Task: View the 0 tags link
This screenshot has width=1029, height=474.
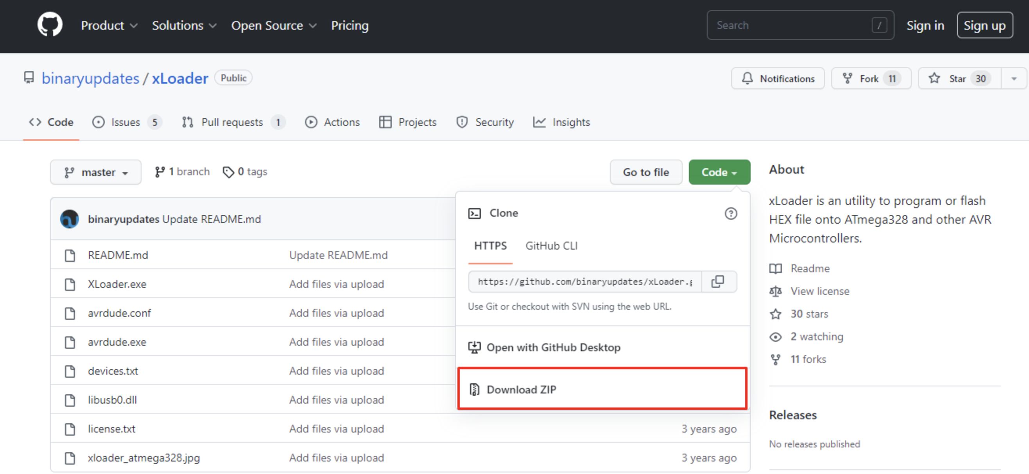Action: (245, 172)
